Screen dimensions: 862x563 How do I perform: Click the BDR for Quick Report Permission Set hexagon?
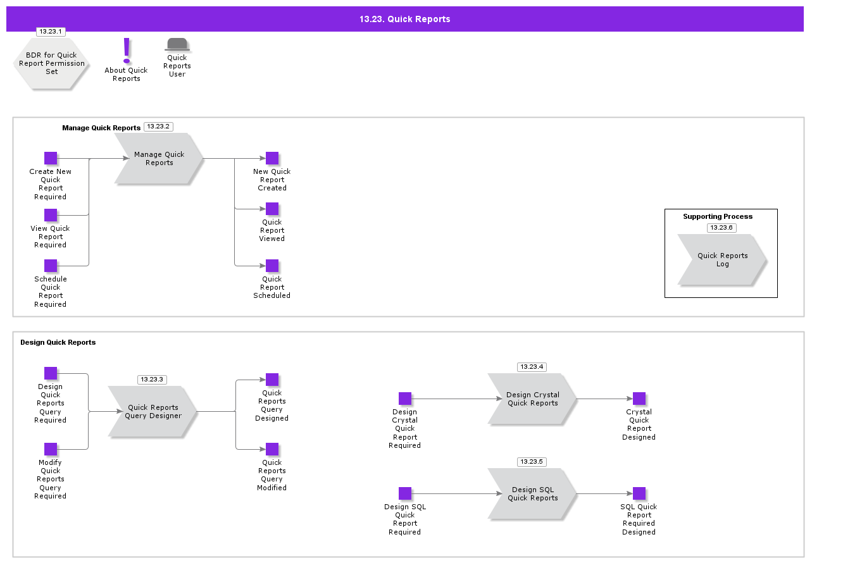click(x=51, y=63)
